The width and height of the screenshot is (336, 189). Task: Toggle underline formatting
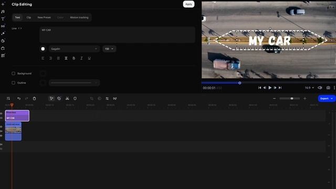point(89,58)
